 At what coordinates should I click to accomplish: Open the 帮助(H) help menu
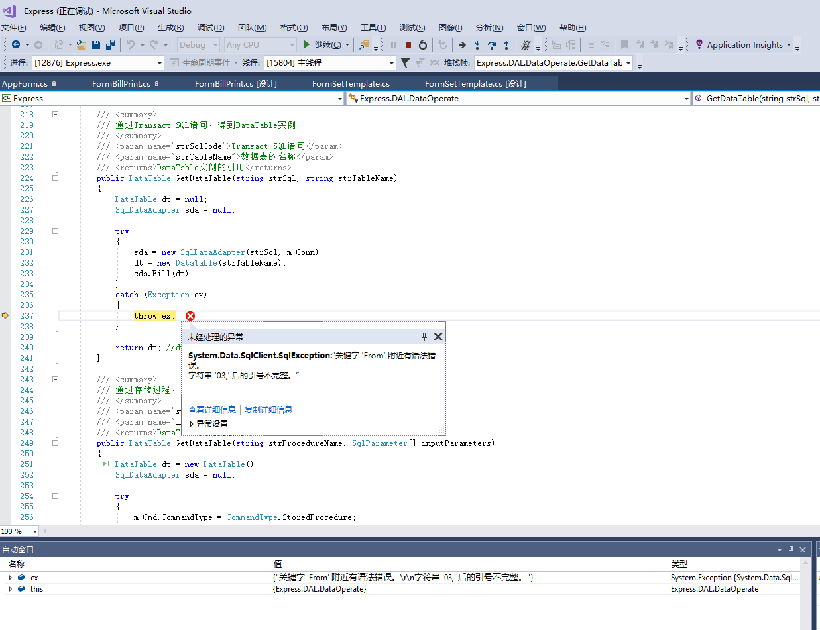(x=573, y=28)
